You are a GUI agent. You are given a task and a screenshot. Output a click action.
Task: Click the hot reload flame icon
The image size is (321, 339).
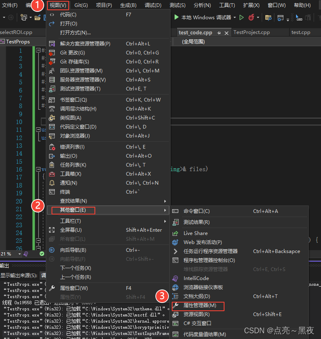(251, 17)
